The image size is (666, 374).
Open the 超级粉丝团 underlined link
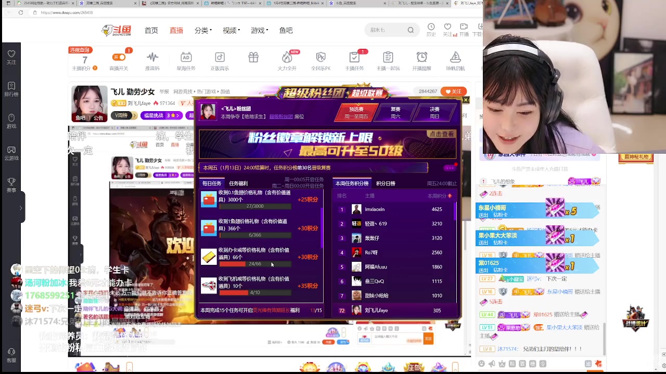(281, 117)
